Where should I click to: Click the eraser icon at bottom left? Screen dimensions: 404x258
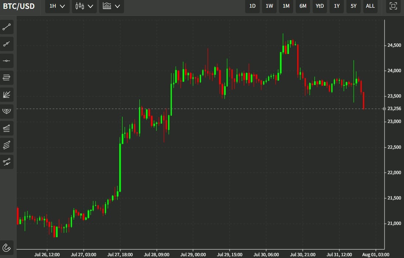[7, 248]
